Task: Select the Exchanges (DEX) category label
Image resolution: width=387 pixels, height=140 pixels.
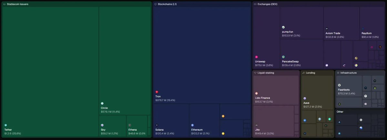Action: tap(267, 4)
